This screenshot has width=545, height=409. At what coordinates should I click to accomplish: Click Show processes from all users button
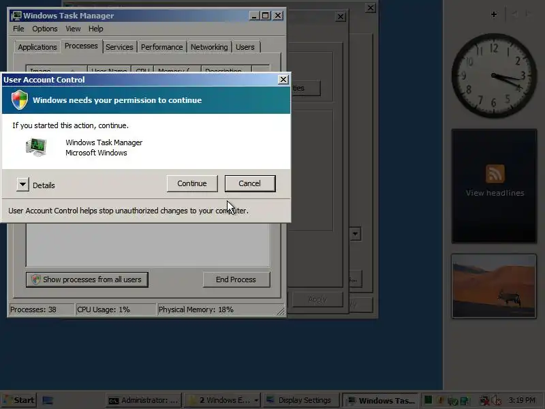pyautogui.click(x=87, y=279)
